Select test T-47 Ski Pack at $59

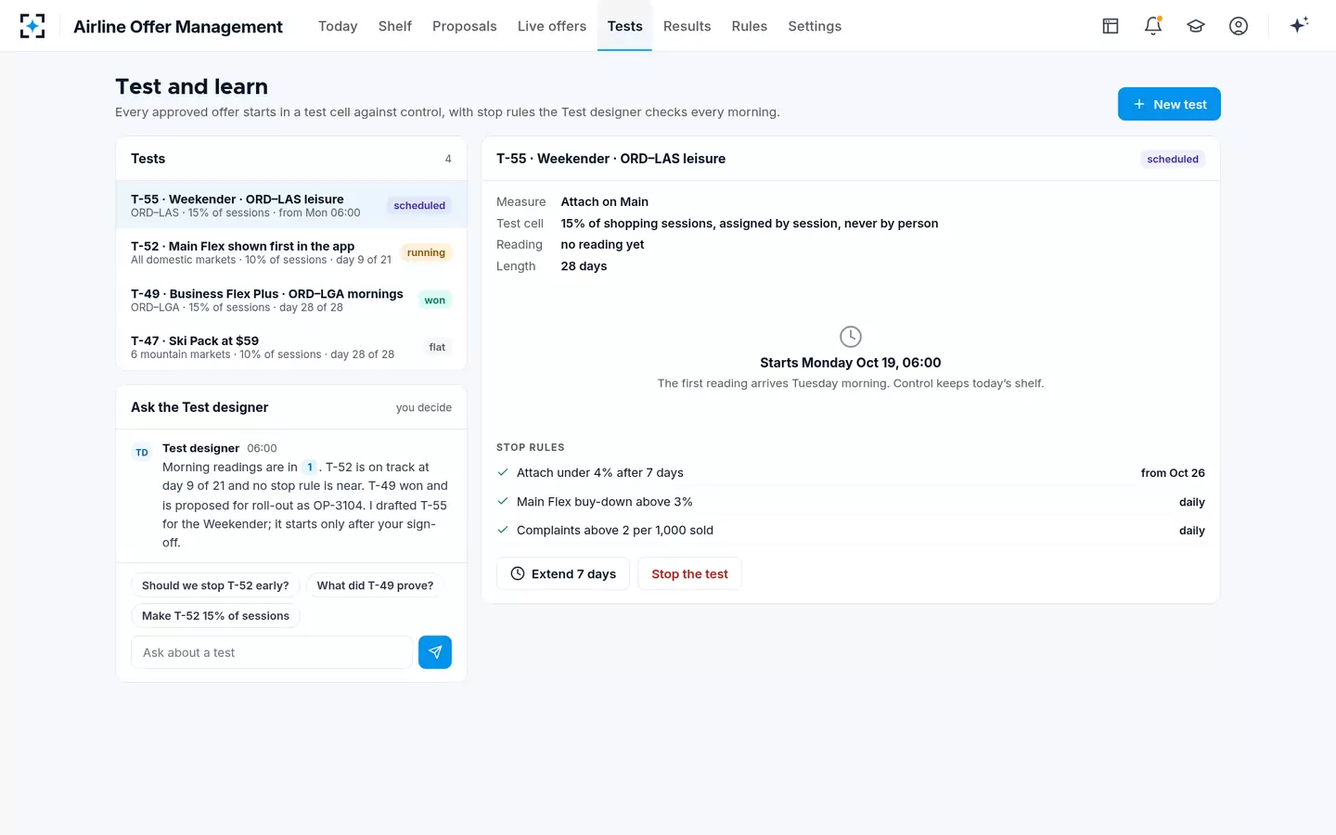click(x=291, y=347)
